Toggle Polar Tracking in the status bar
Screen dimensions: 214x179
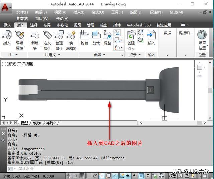[x=95, y=176]
